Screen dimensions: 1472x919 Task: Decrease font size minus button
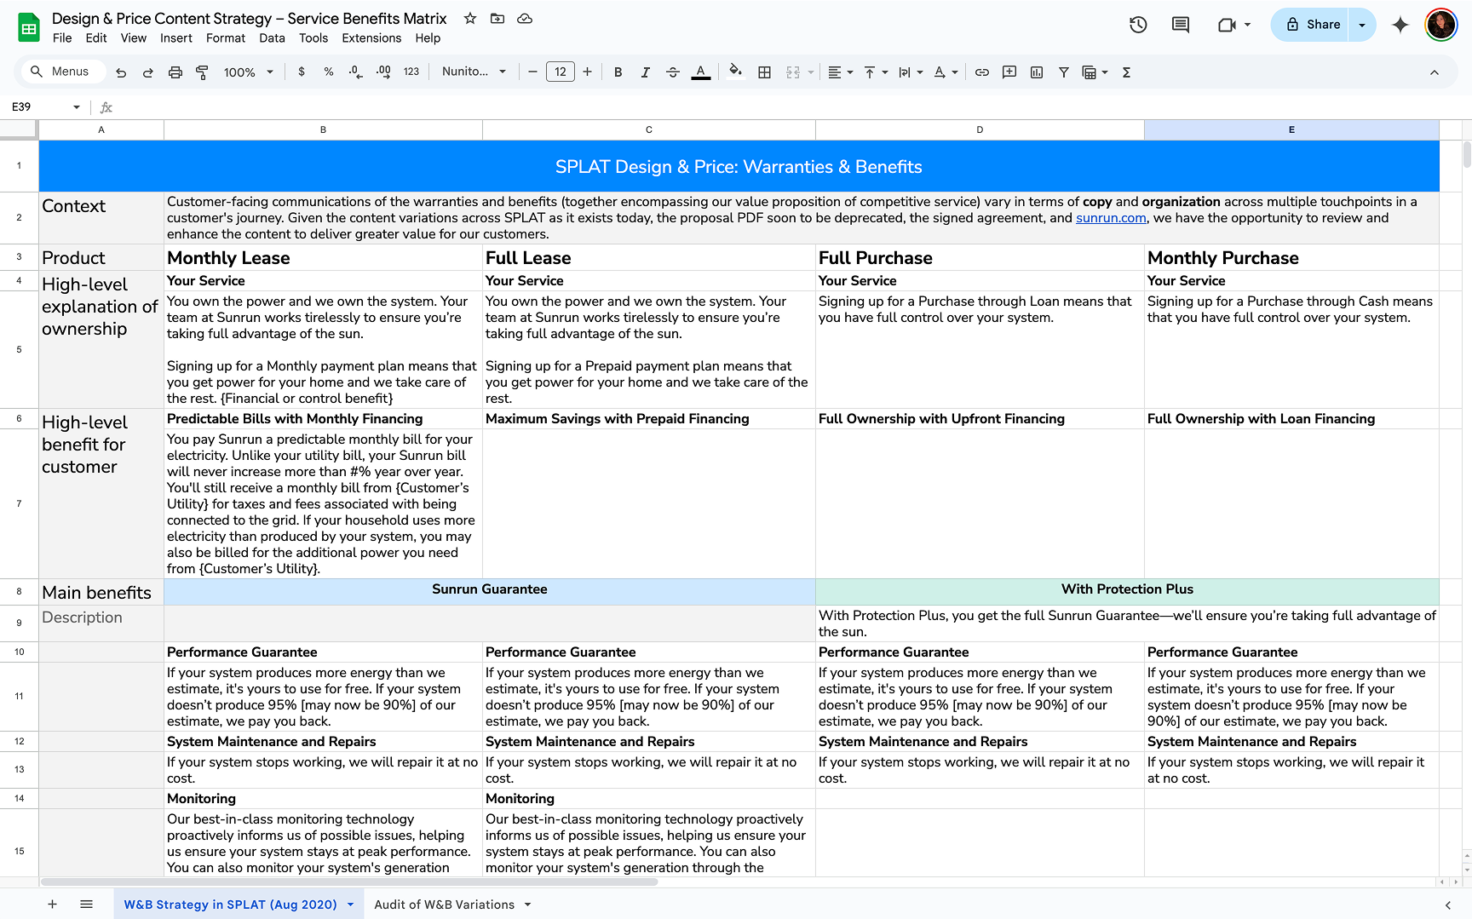[x=532, y=72]
